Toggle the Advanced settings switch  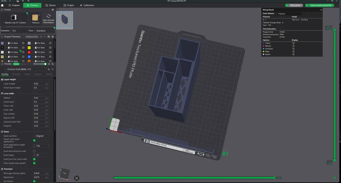[45, 64]
